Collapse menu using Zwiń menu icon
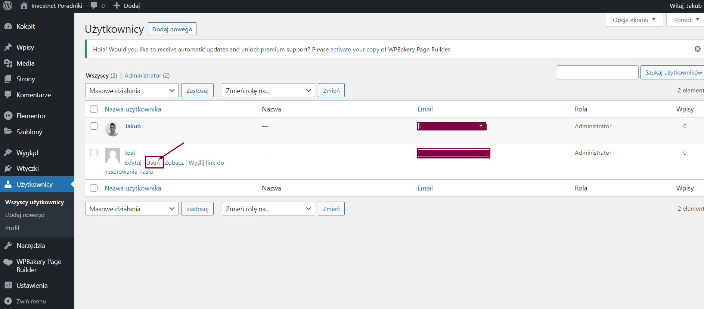Screen dimensions: 704x309 coord(8,301)
